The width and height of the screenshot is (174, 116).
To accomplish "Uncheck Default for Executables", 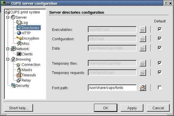I will coord(160,29).
